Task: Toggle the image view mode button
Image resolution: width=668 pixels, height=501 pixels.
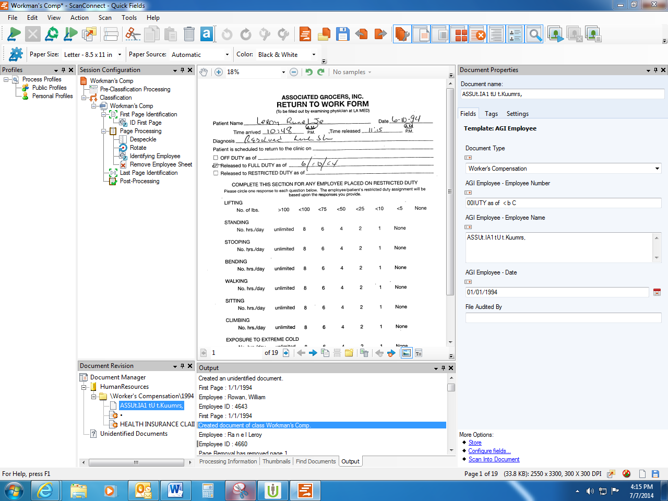Action: pyautogui.click(x=406, y=353)
